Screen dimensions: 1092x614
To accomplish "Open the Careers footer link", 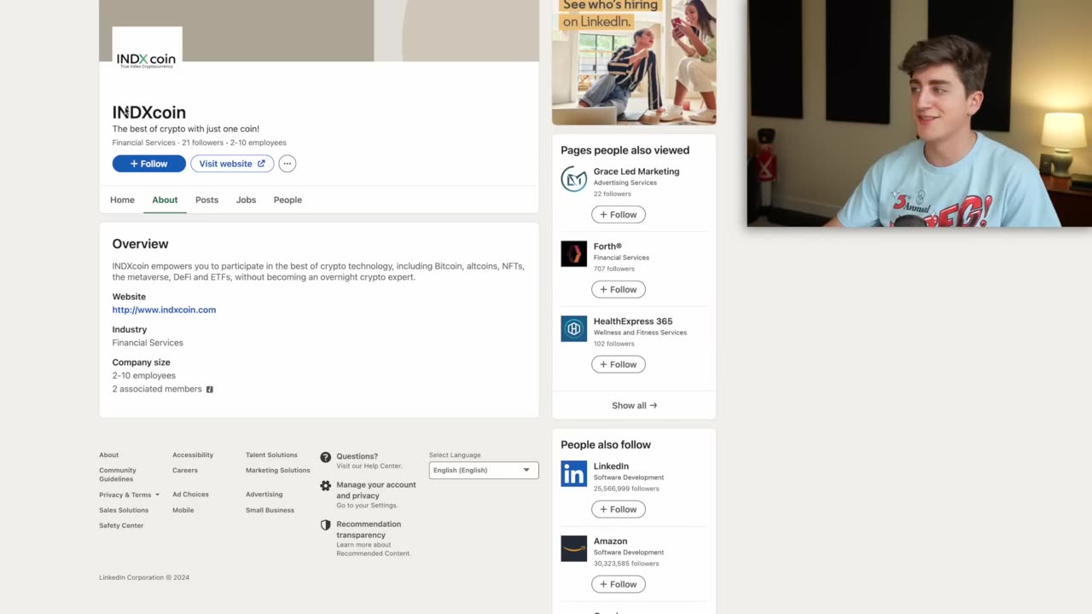I will click(x=185, y=471).
